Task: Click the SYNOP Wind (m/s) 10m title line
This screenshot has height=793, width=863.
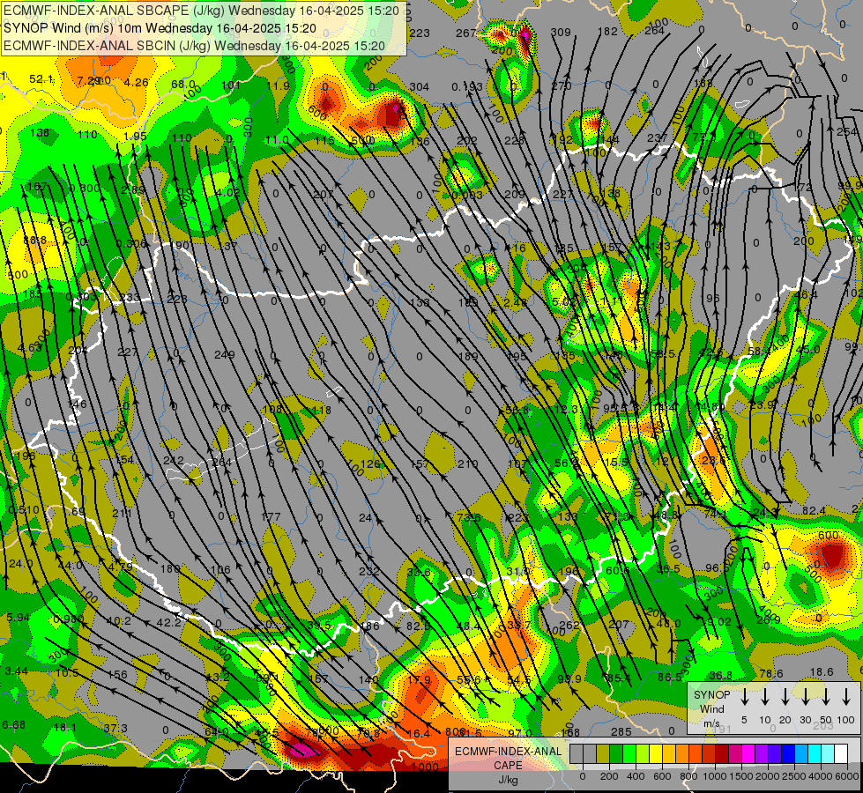Action: 160,28
